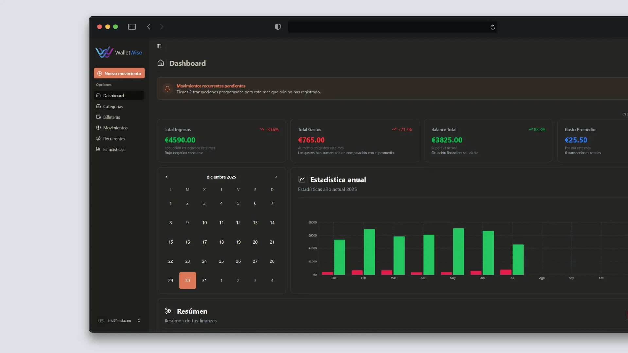Select day 30 in December calendar

(187, 280)
